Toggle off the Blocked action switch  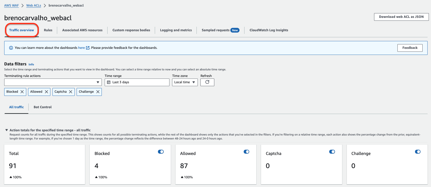(161, 152)
